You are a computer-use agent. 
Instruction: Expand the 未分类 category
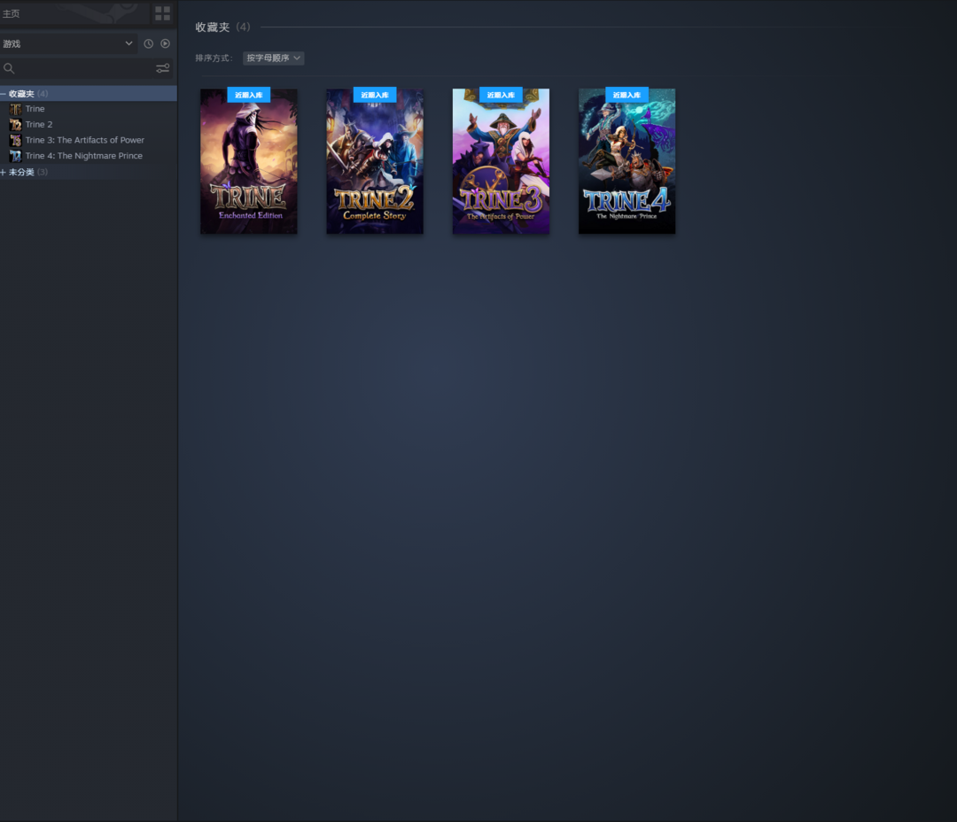tap(4, 172)
